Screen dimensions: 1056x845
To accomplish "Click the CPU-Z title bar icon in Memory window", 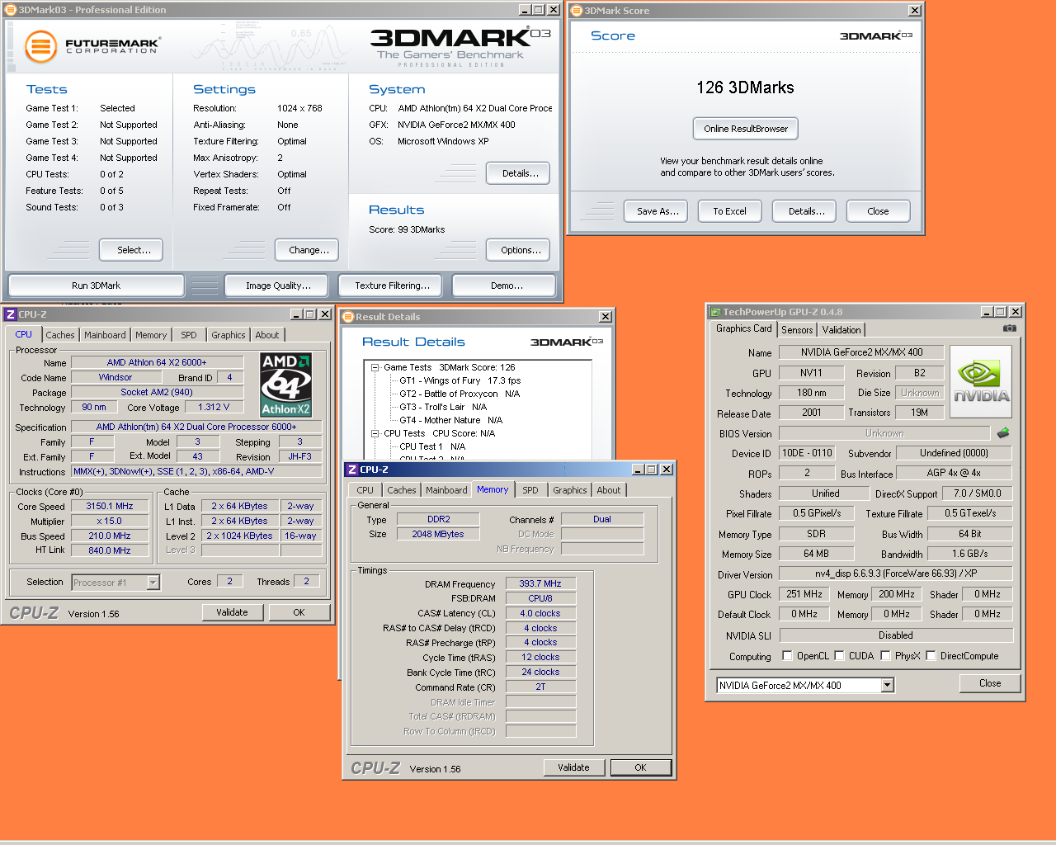I will point(351,470).
